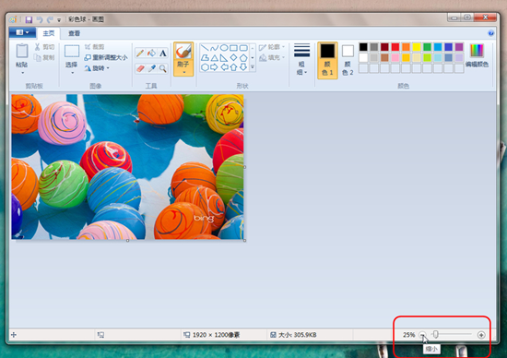Click the 粘贴 clipboard icon
507x358 pixels.
point(22,51)
